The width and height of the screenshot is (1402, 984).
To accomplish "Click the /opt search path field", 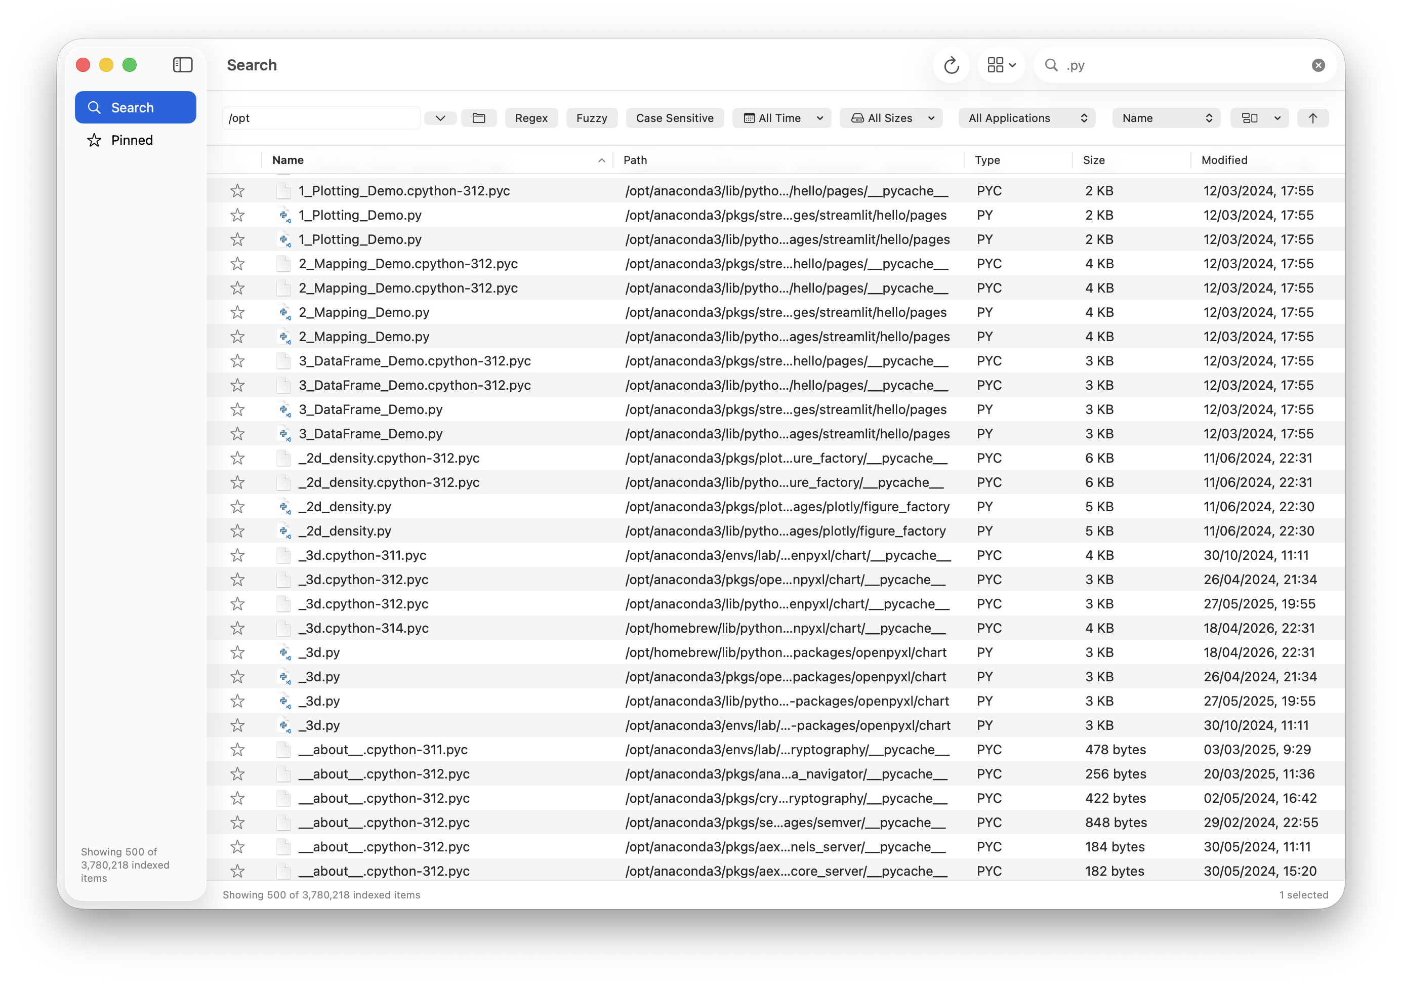I will [321, 118].
